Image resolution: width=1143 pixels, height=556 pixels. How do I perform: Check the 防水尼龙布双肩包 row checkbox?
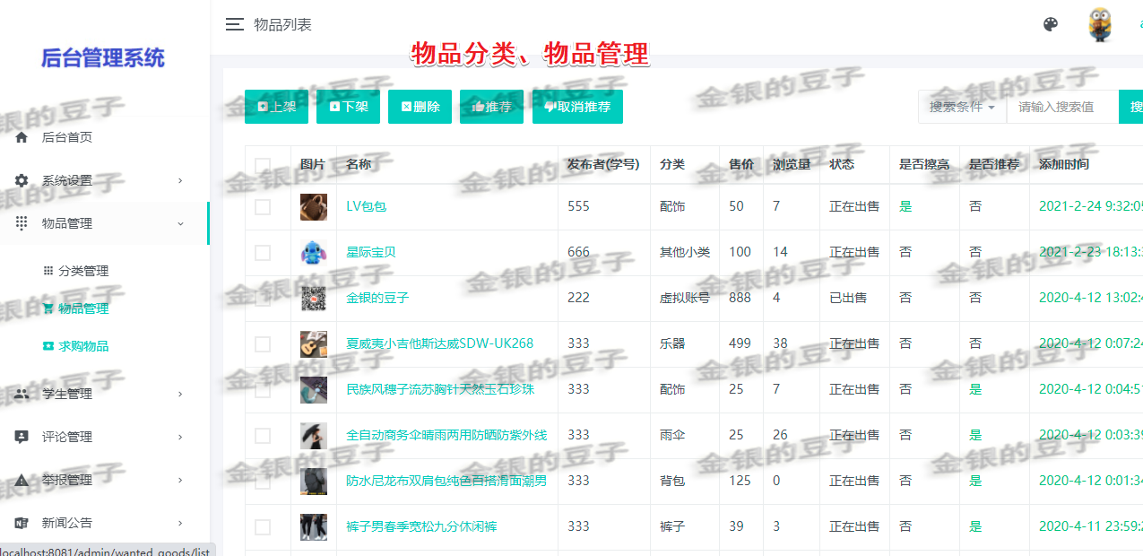[263, 481]
